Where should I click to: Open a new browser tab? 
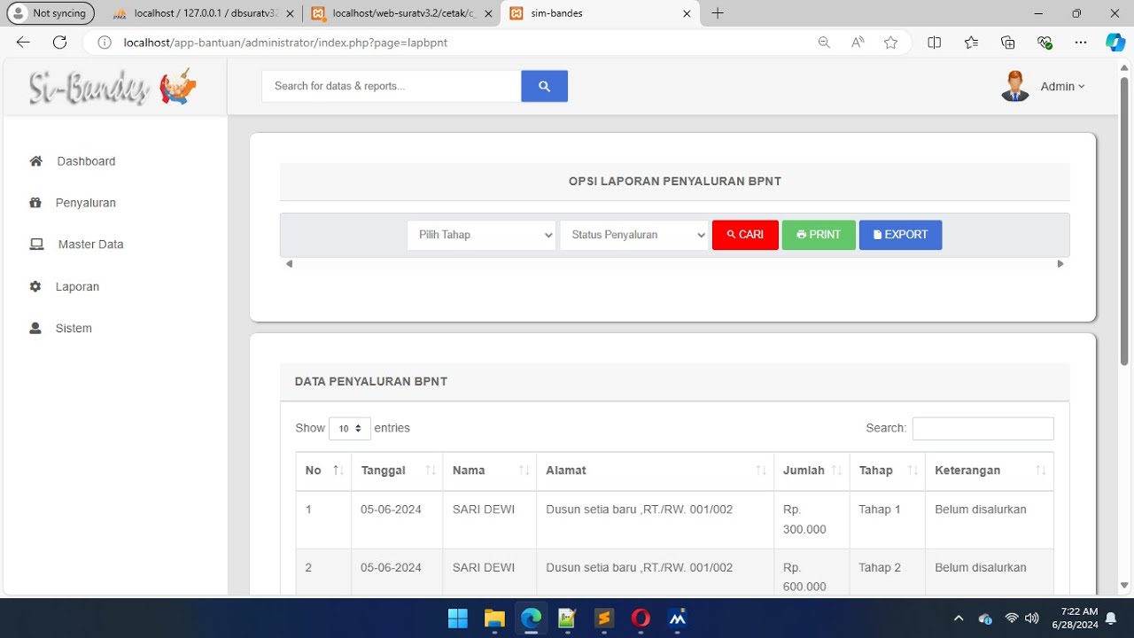(x=718, y=13)
